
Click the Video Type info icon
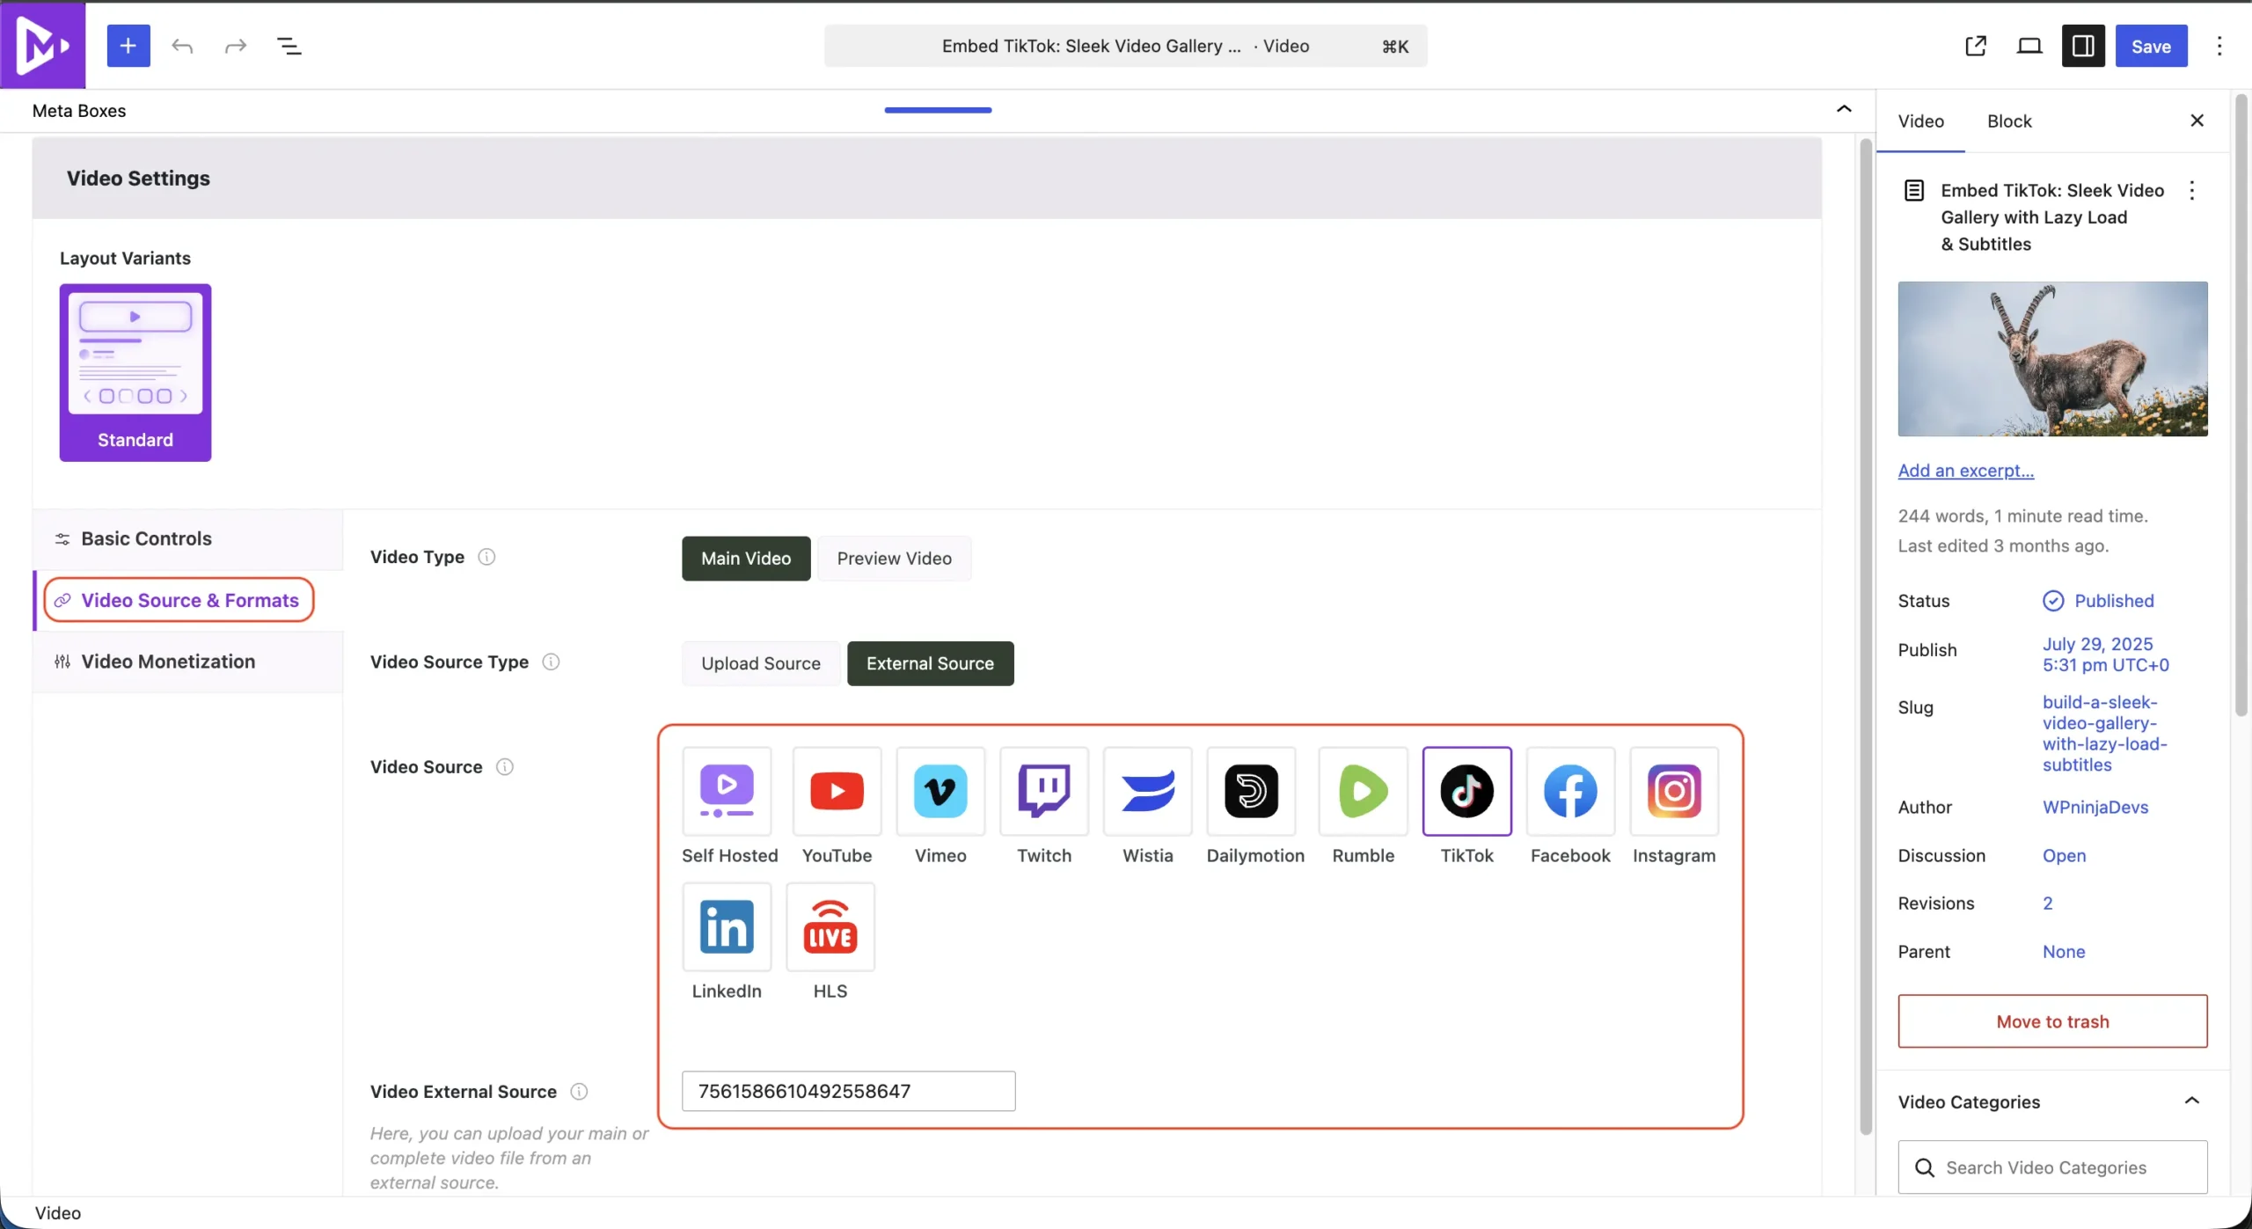[486, 557]
